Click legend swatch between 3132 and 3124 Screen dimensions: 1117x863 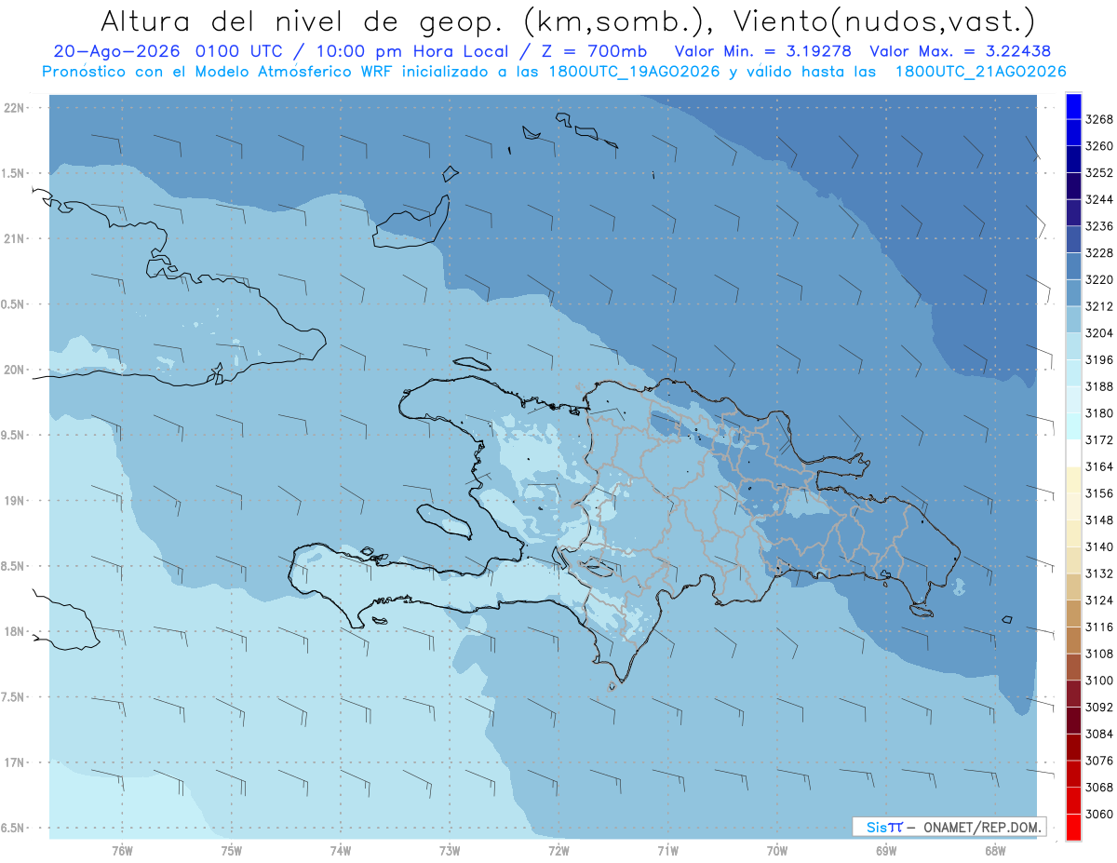point(1073,587)
